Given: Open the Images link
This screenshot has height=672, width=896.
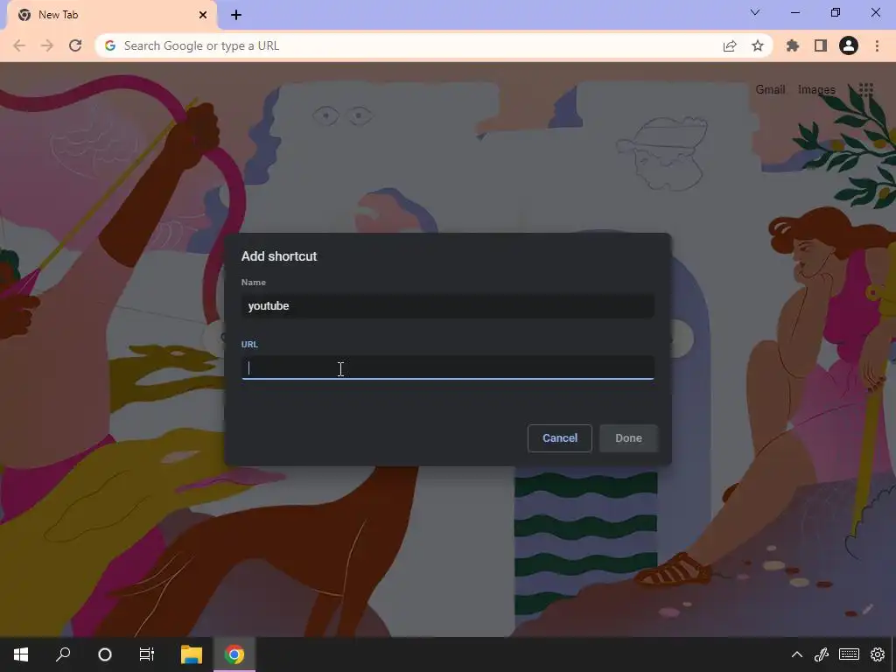Looking at the screenshot, I should click(x=816, y=90).
